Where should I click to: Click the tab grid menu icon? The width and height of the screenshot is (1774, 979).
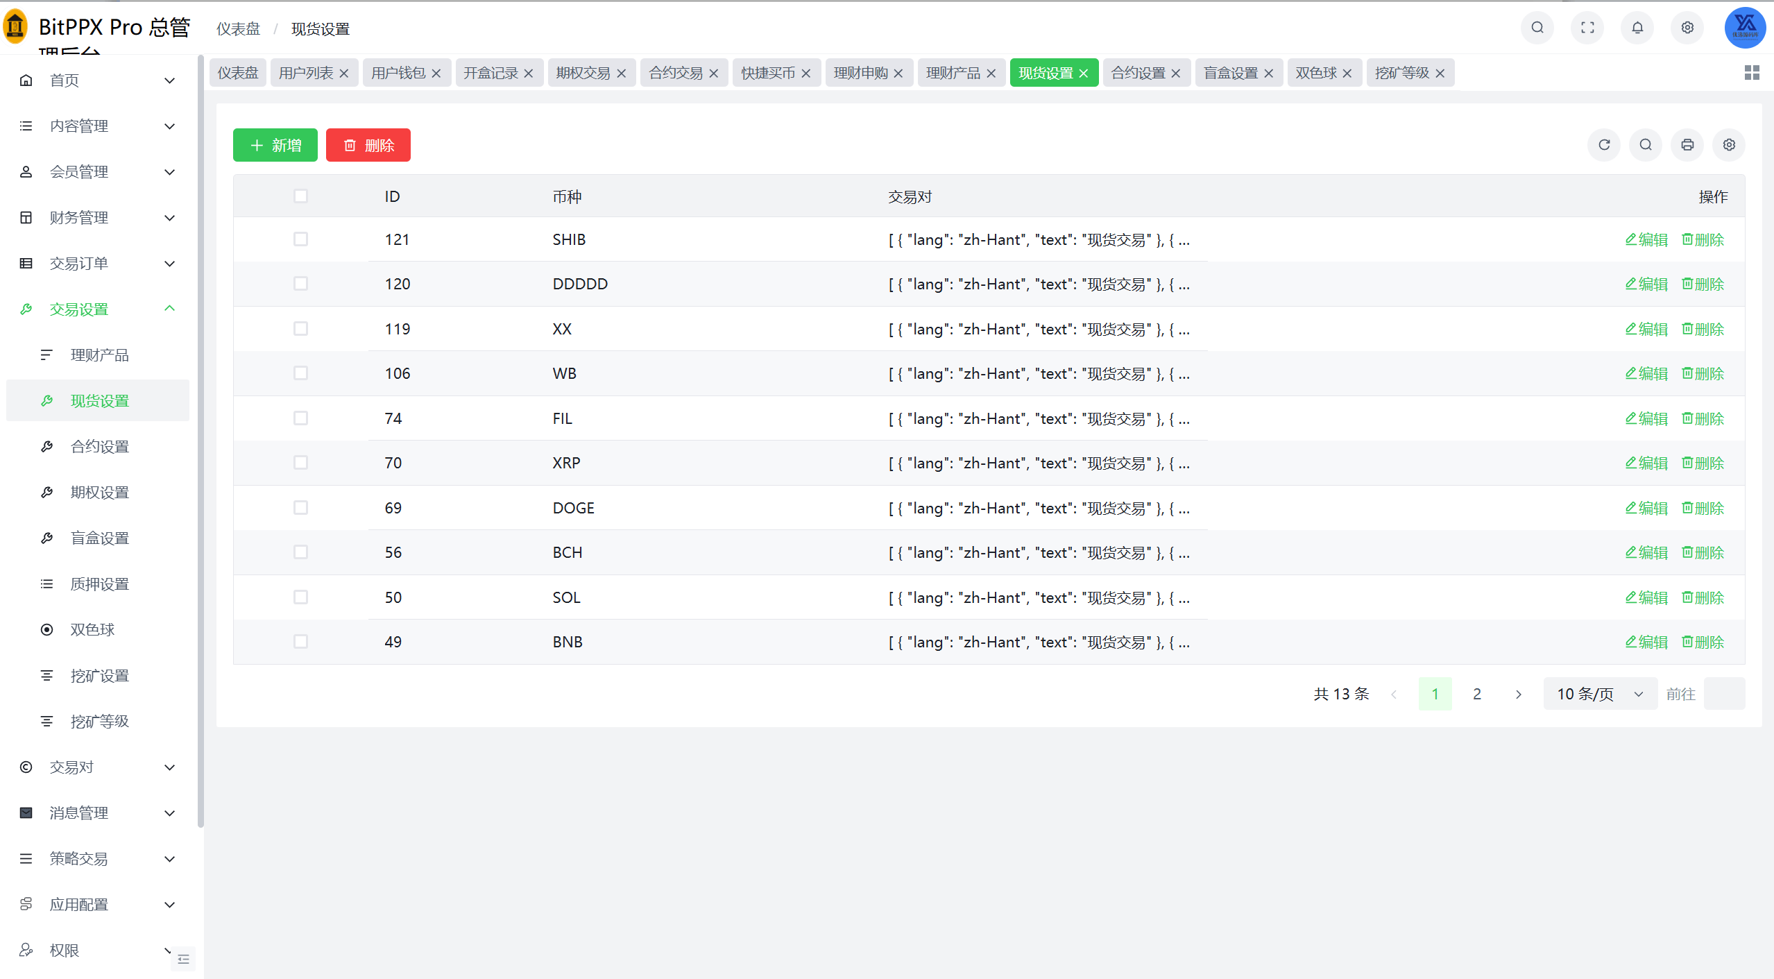tap(1752, 73)
